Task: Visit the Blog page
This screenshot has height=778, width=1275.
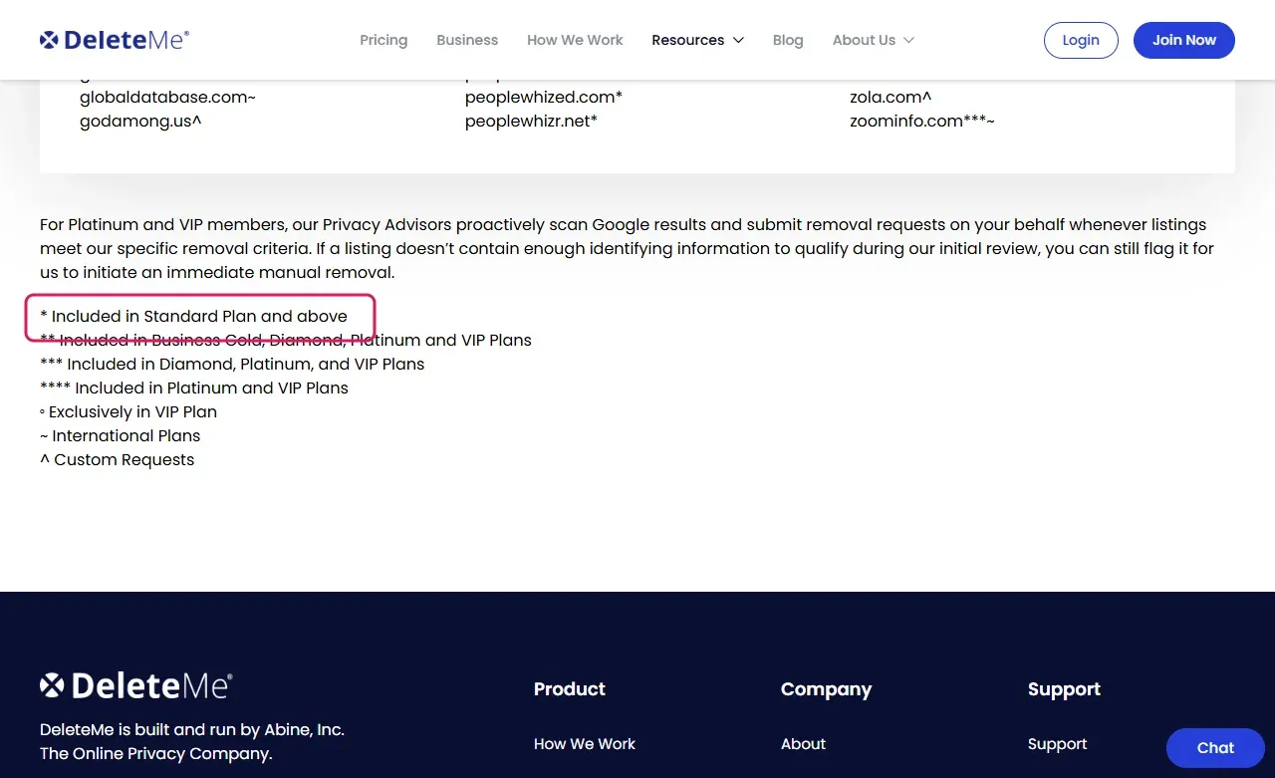Action: click(x=788, y=40)
